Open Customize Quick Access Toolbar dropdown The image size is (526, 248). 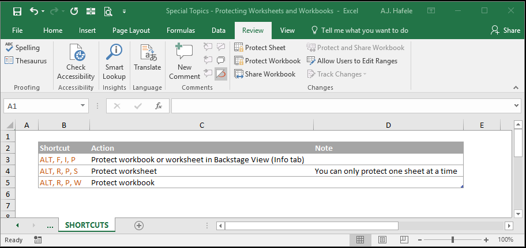124,12
